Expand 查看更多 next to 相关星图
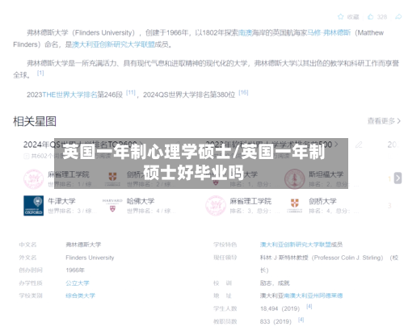 [x=384, y=121]
